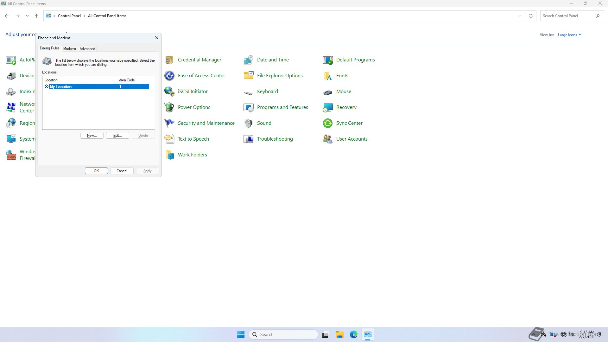Open the Credential Manager icon
This screenshot has width=608, height=342.
[169, 60]
